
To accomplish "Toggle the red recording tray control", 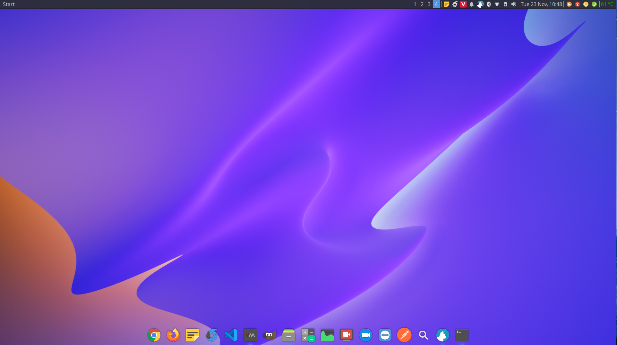I will (x=577, y=4).
